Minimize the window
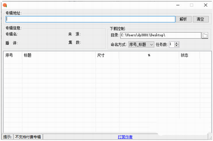 pyautogui.click(x=178, y=5)
